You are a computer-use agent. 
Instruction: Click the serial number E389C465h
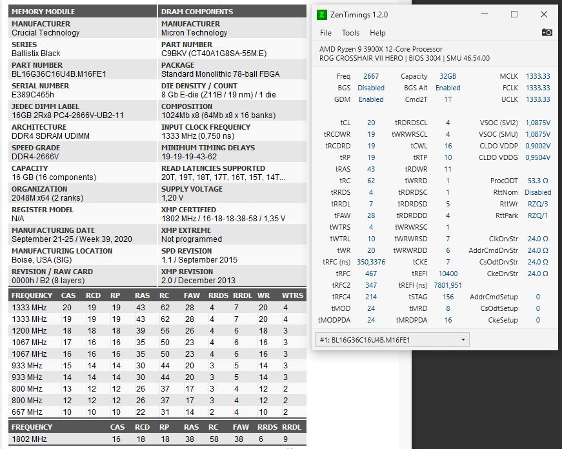click(33, 95)
